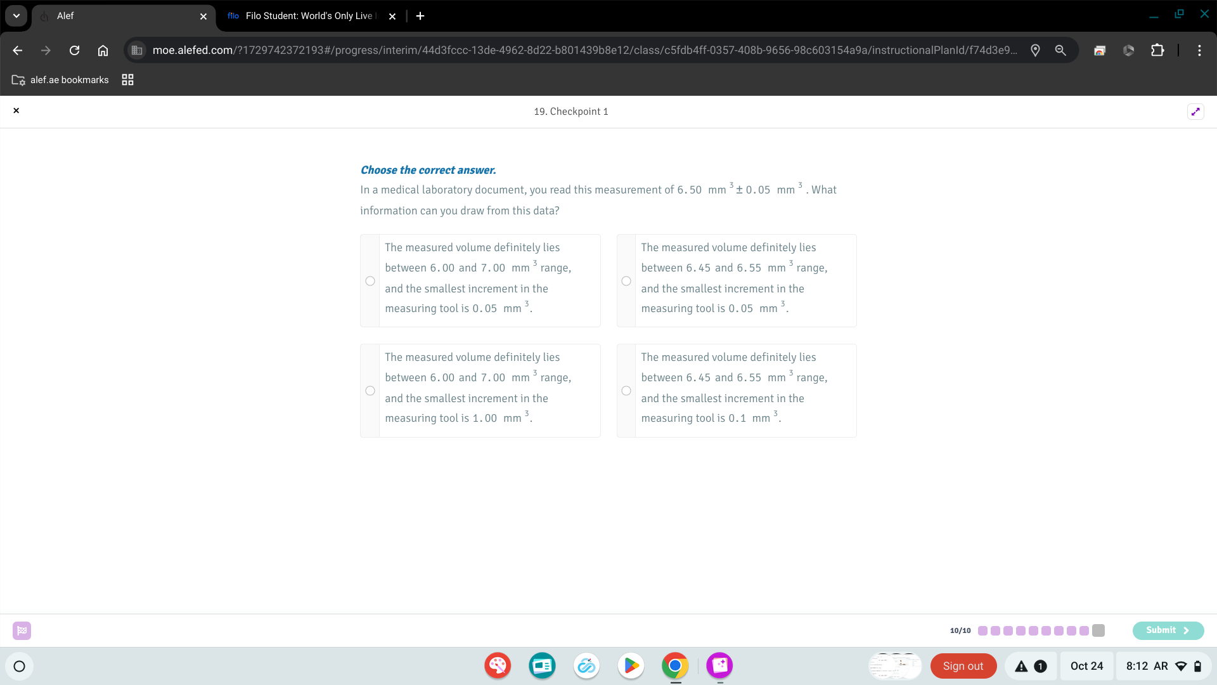1217x685 pixels.
Task: Select answer with 6.45–6.55 range and 0.1 increment
Action: click(x=626, y=391)
